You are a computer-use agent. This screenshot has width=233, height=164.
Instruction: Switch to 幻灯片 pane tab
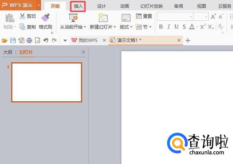tap(26, 52)
